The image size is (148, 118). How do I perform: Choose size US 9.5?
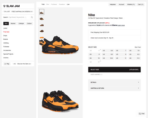pos(134,54)
